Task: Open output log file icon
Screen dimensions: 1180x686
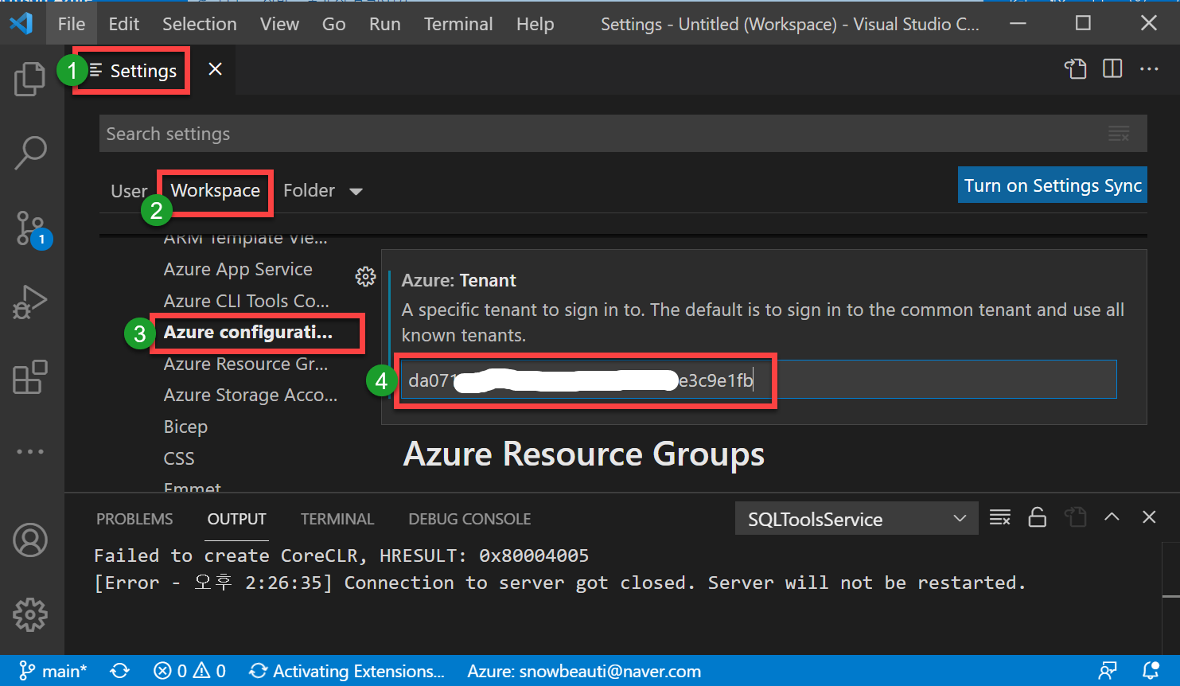Action: pyautogui.click(x=1076, y=517)
